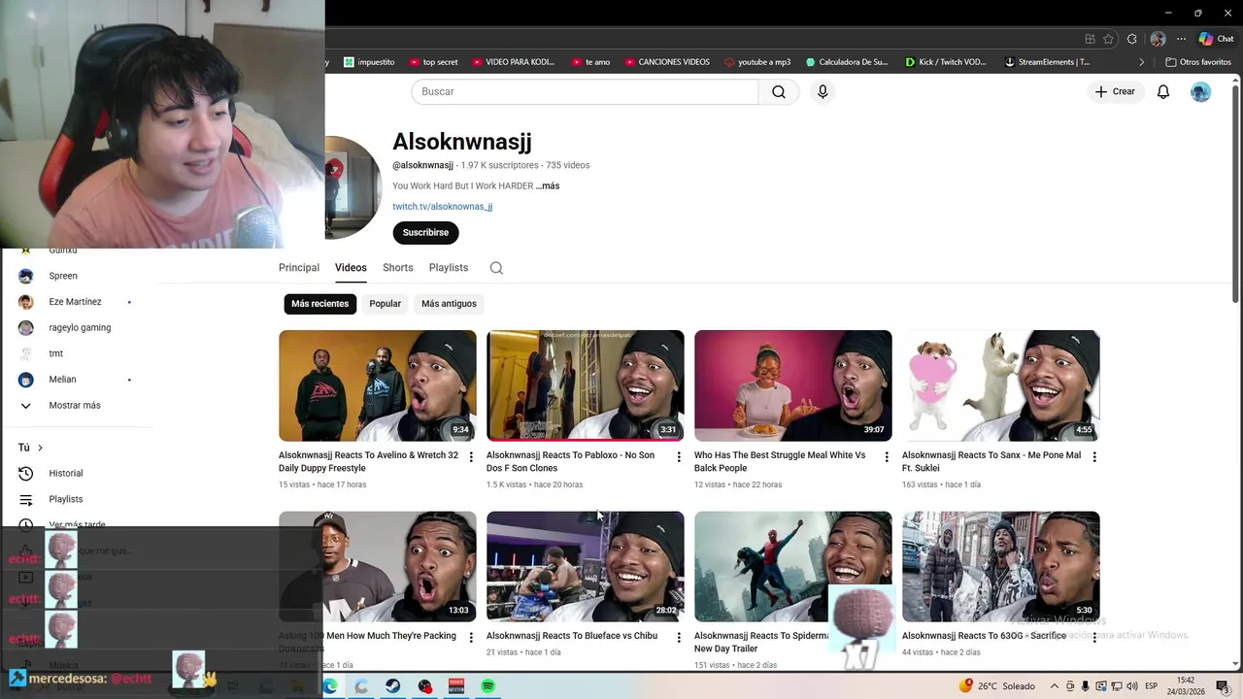1243x699 pixels.
Task: Open the Kick / Twitch VOD bookmark
Action: click(x=945, y=62)
